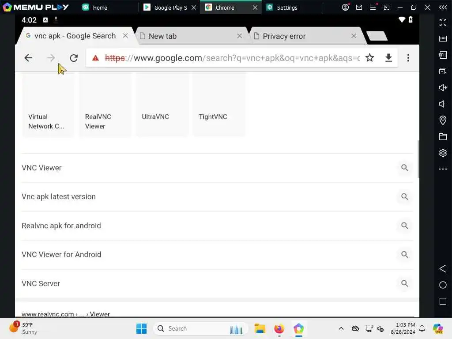Close the New tab browser tab
The height and width of the screenshot is (339, 452).
[x=240, y=36]
